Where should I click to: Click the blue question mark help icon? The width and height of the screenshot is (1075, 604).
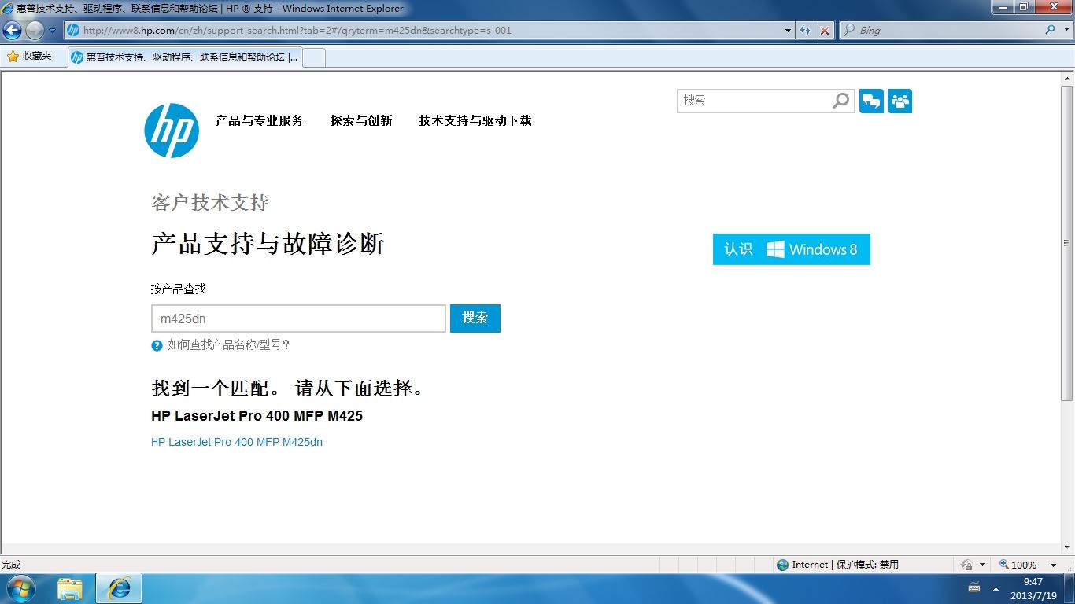(x=157, y=345)
